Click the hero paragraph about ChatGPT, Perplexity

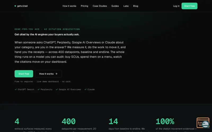(x=70, y=52)
